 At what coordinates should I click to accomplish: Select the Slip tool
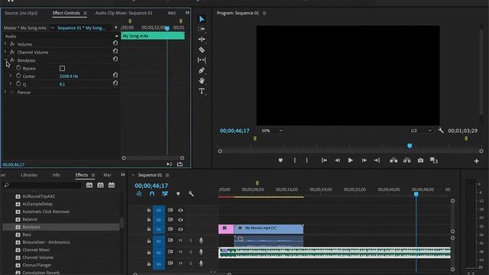202,60
